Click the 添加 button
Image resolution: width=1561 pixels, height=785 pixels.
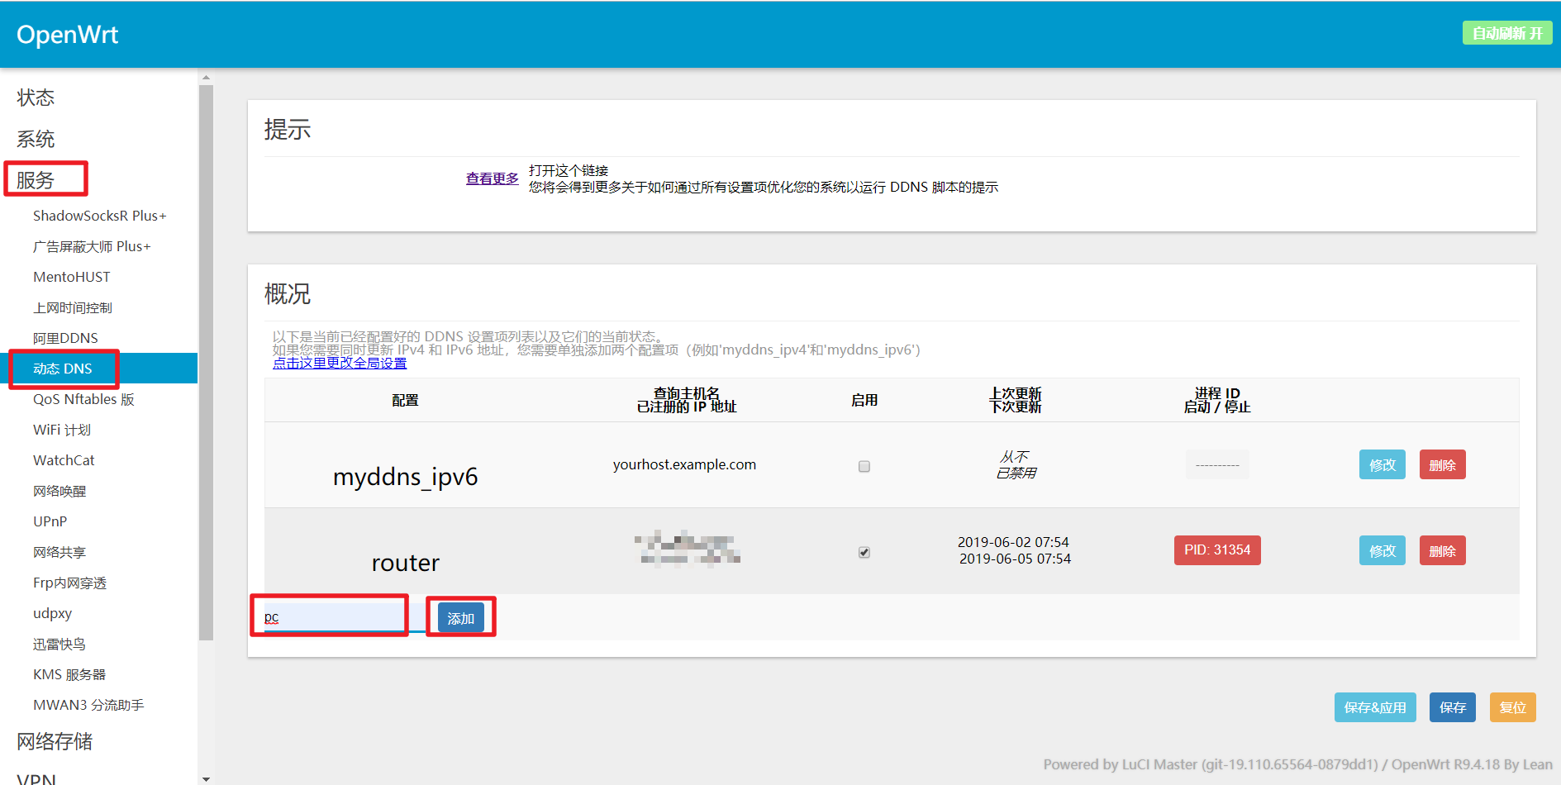(460, 618)
